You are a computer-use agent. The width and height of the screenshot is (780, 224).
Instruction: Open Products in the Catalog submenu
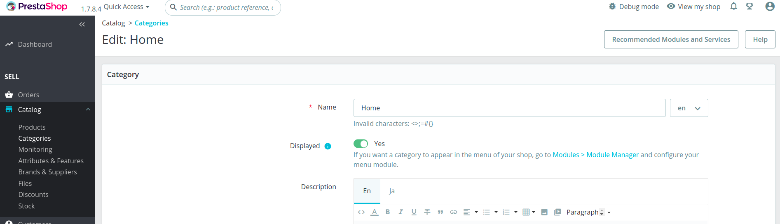point(32,127)
